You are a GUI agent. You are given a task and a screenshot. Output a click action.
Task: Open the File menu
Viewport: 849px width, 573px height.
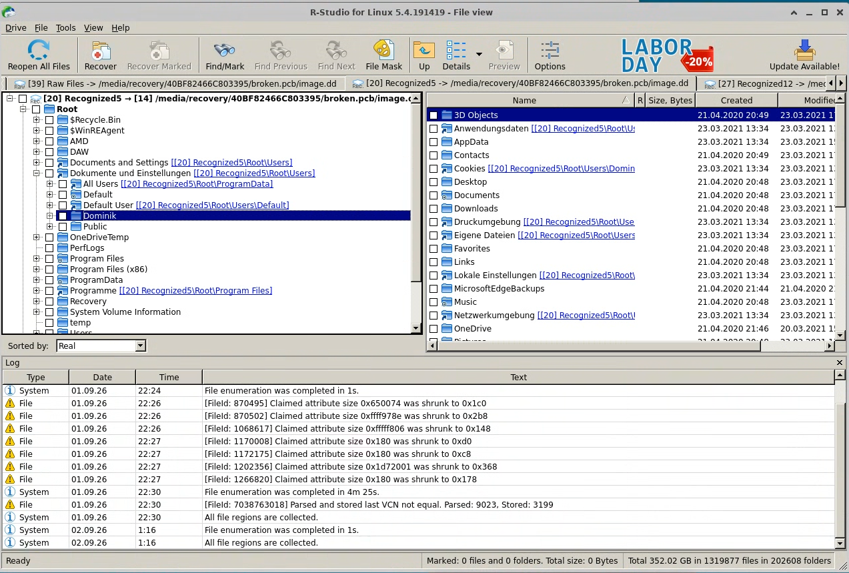(x=41, y=27)
